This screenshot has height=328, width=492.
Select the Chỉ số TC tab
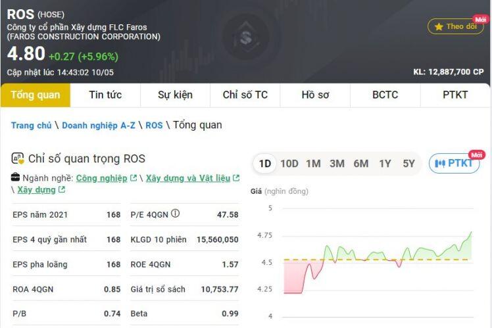point(245,95)
